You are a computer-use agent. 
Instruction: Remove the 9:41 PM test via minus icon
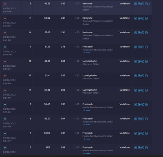pyautogui.click(x=146, y=33)
